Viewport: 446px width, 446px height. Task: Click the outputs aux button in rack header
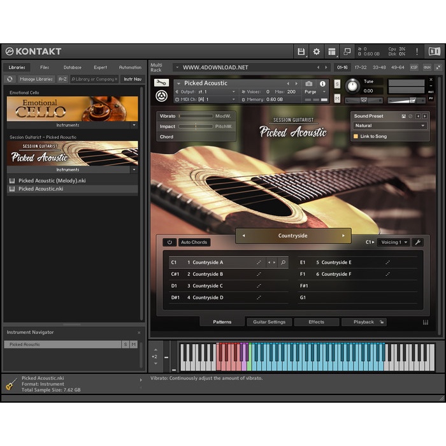427,68
